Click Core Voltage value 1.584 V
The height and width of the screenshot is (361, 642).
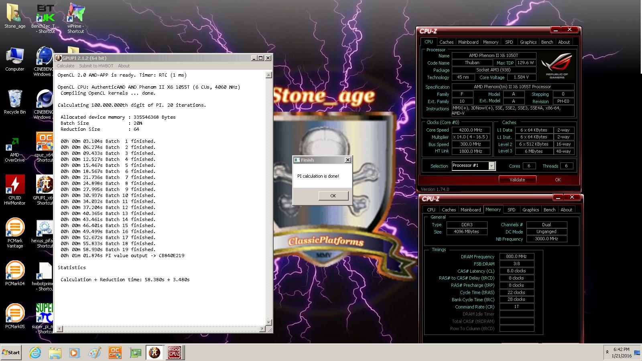pyautogui.click(x=521, y=77)
